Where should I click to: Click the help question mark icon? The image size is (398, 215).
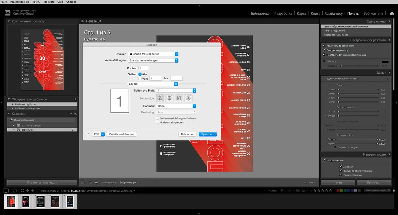(88, 134)
